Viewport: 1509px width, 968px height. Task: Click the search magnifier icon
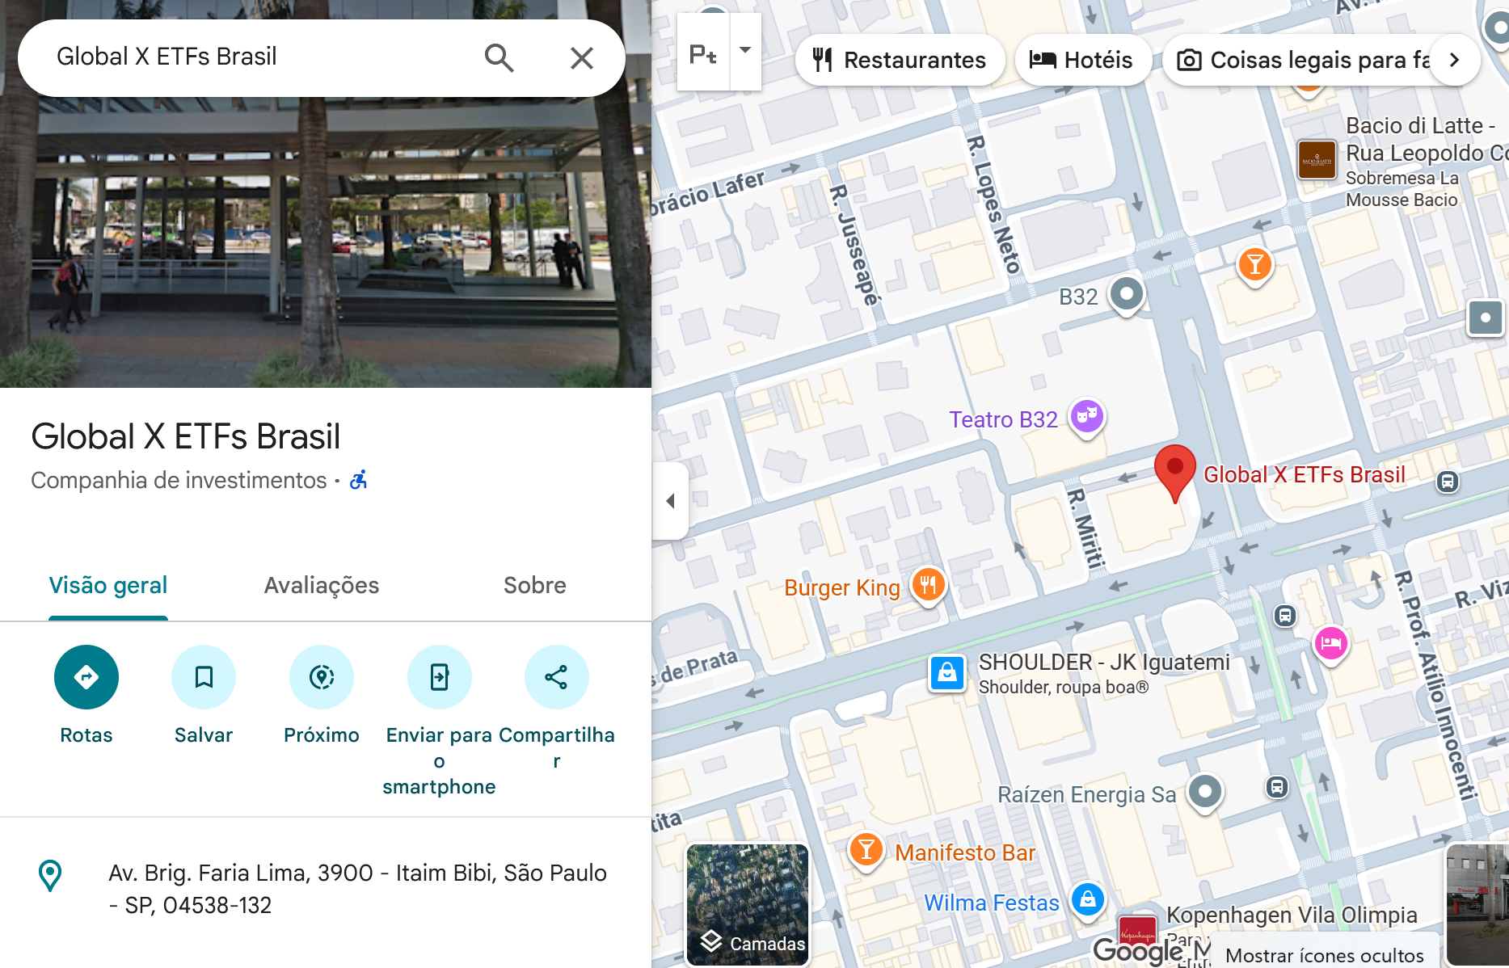pos(499,58)
